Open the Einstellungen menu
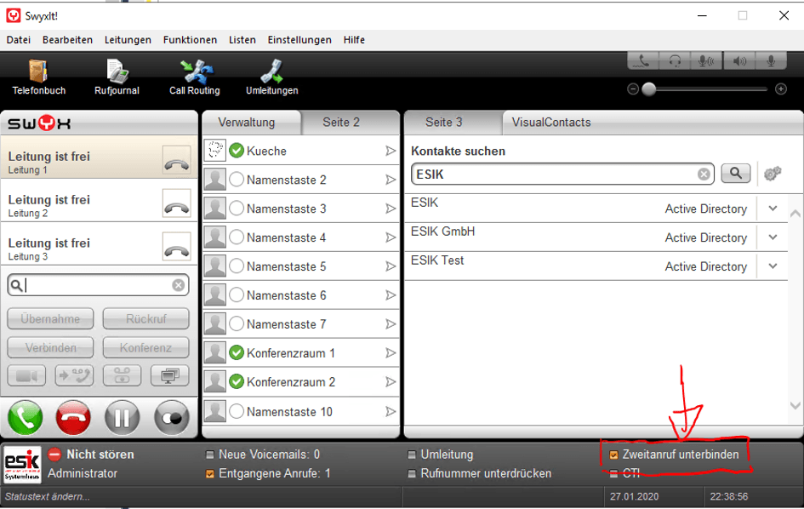The width and height of the screenshot is (804, 509). 299,39
